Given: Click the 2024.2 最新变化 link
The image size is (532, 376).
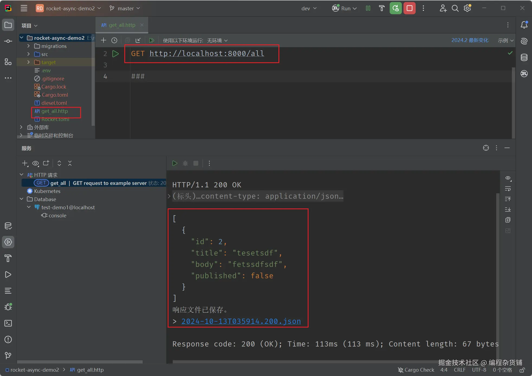Looking at the screenshot, I should tap(470, 40).
